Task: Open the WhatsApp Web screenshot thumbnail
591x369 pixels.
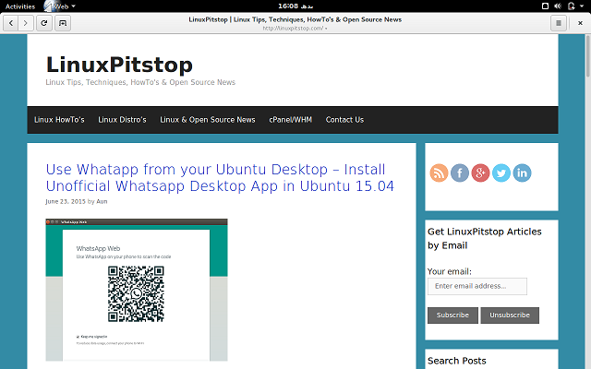Action: click(137, 290)
